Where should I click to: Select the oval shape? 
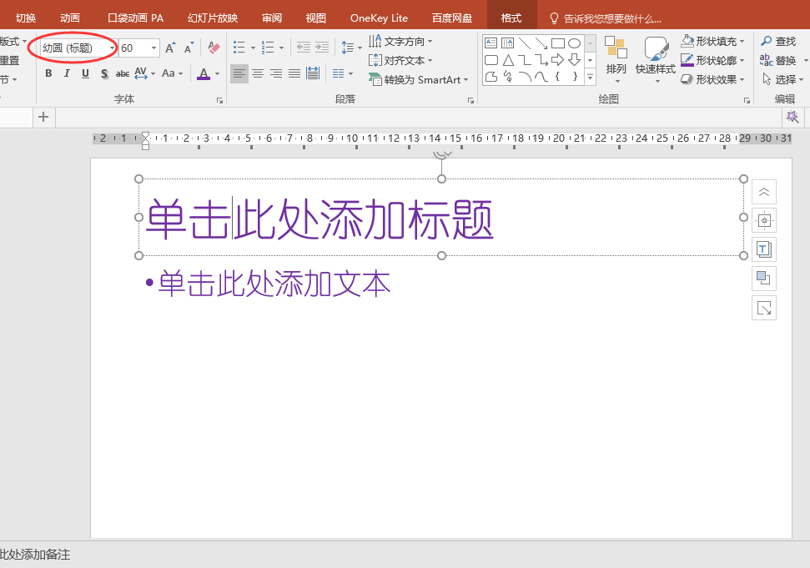tap(574, 43)
